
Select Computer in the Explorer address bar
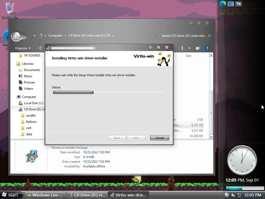55,35
